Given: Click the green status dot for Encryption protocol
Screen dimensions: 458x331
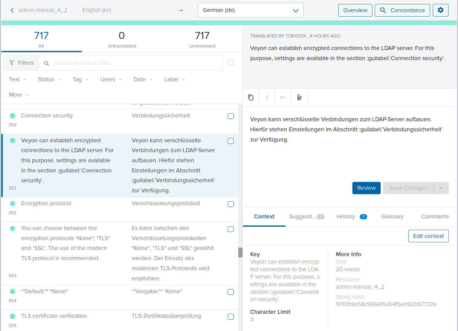Looking at the screenshot, I should [x=13, y=203].
